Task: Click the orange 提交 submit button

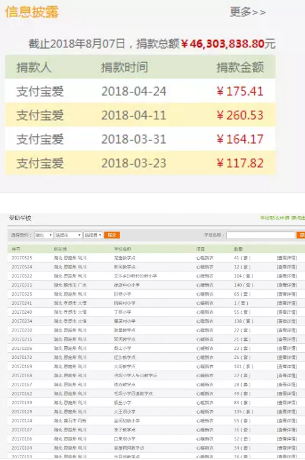Action: [x=112, y=235]
